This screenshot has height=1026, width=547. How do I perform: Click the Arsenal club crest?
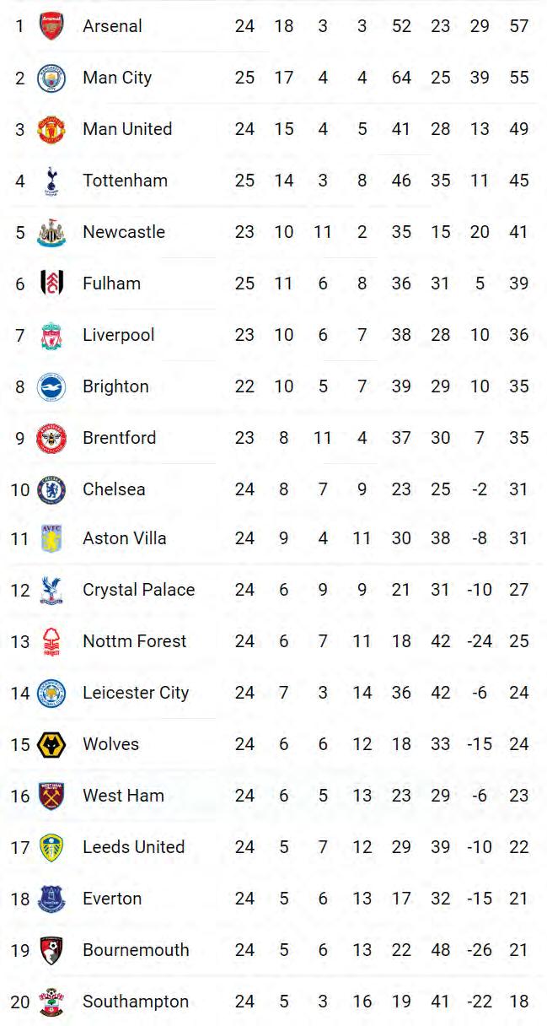[51, 26]
